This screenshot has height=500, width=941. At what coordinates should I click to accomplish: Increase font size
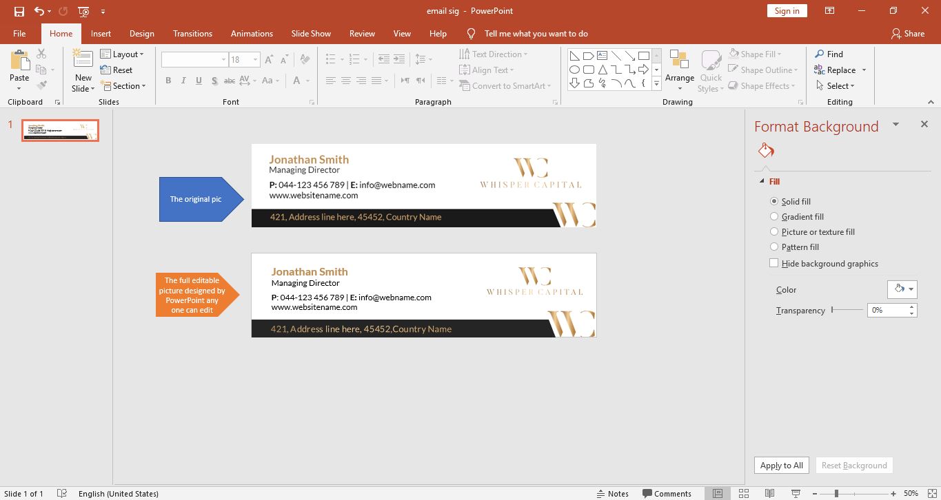(269, 60)
